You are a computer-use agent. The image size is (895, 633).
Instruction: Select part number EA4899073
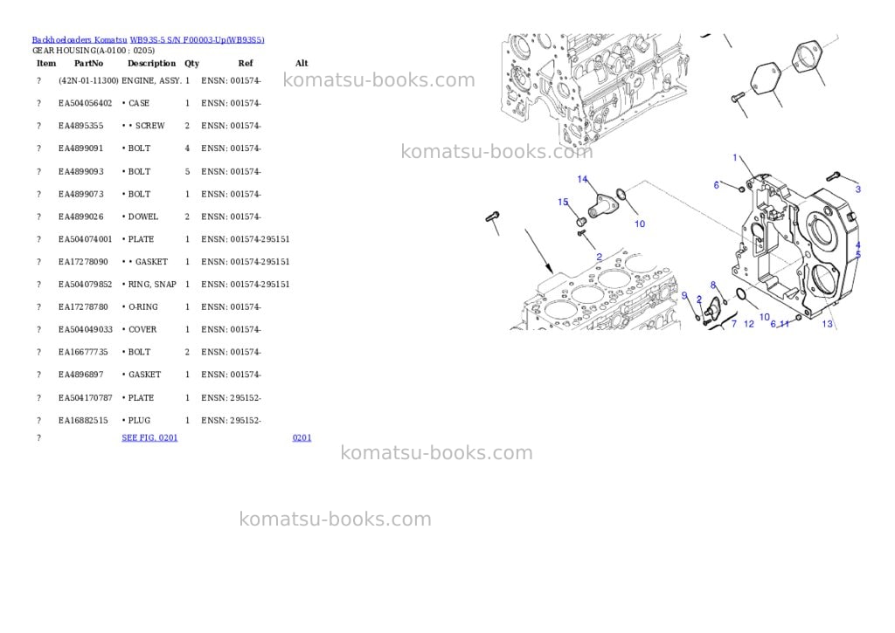click(80, 194)
